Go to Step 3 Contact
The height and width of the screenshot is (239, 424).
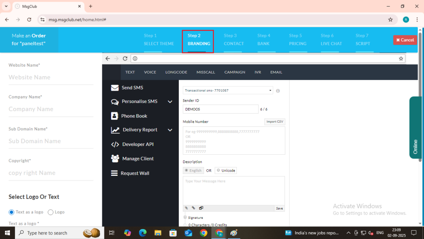point(234,39)
